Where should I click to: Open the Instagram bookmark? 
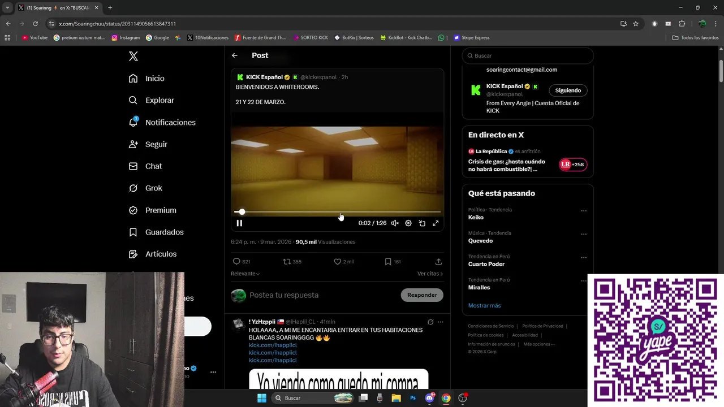[x=126, y=38]
